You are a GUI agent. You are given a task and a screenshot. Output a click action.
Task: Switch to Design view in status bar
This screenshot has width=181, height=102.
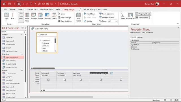pyautogui.click(x=176, y=100)
